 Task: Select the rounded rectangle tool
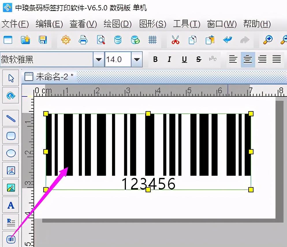pos(11,136)
